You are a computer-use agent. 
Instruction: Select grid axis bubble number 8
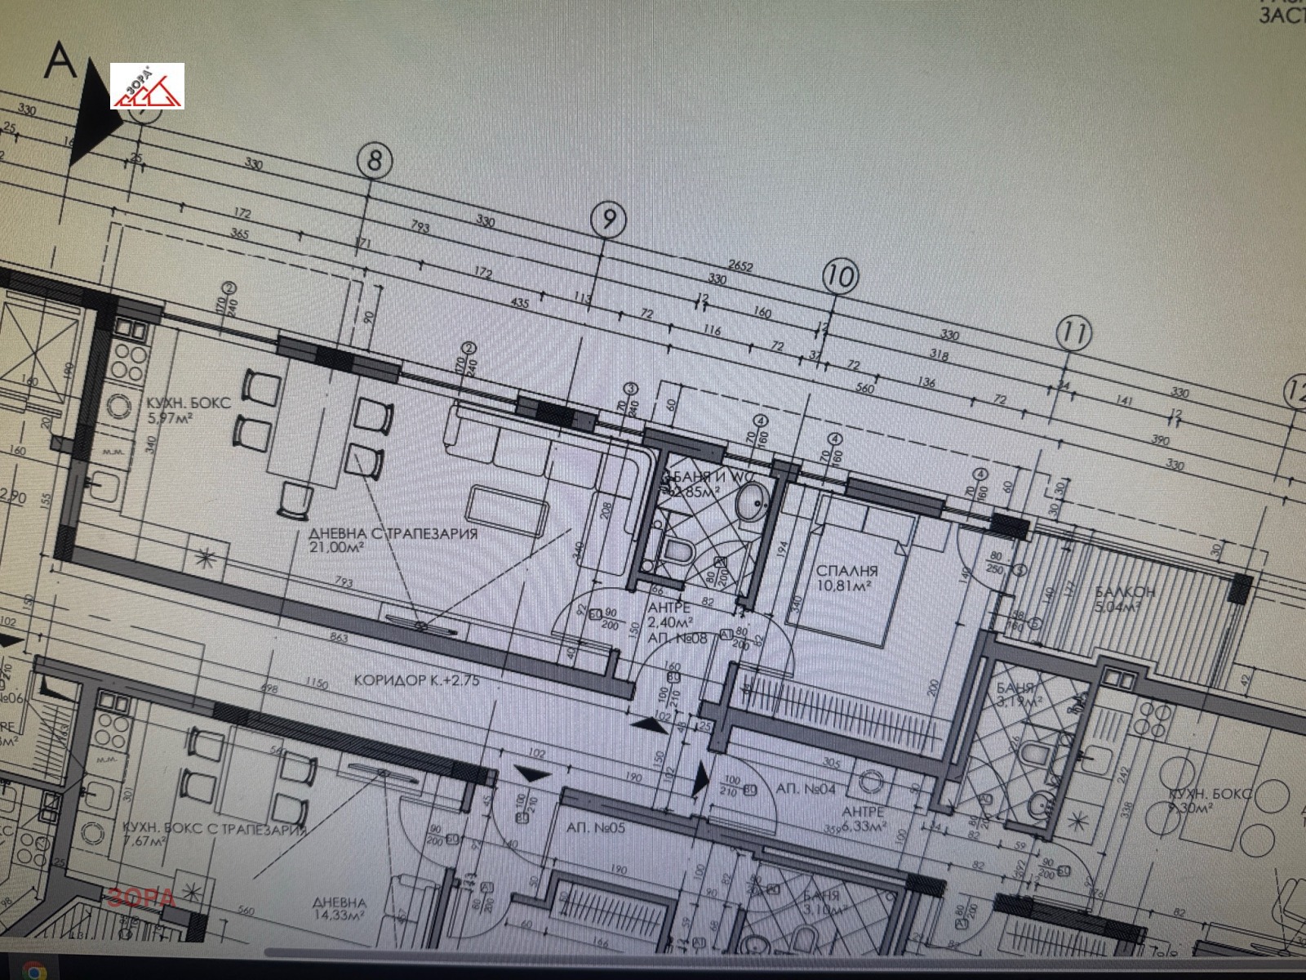(374, 159)
